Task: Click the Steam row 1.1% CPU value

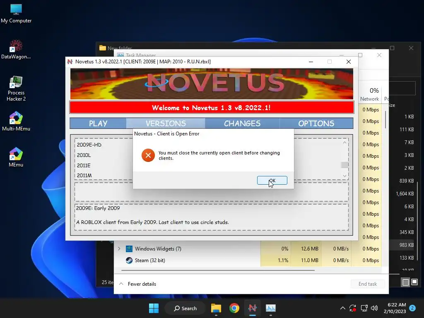Action: tap(283, 260)
